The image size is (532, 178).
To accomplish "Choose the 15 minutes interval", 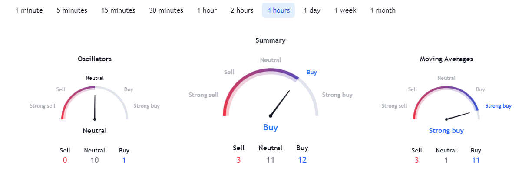I will pos(118,10).
